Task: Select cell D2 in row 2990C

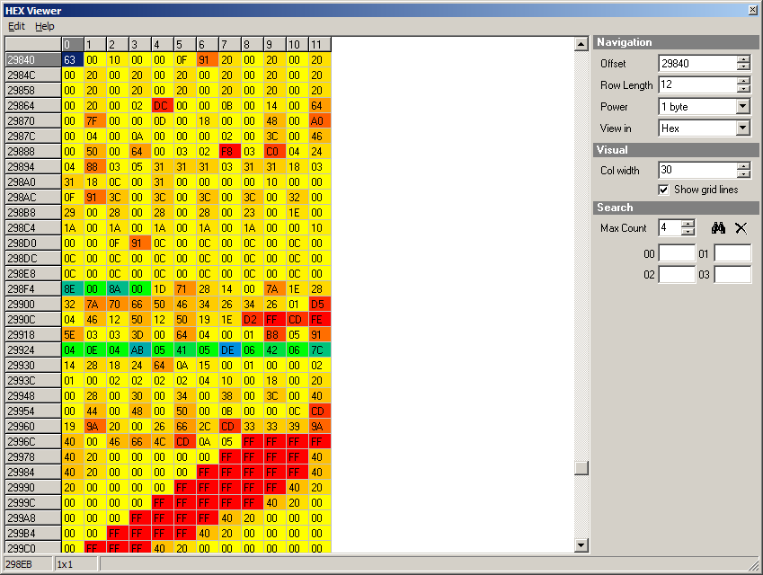Action: pyautogui.click(x=252, y=320)
